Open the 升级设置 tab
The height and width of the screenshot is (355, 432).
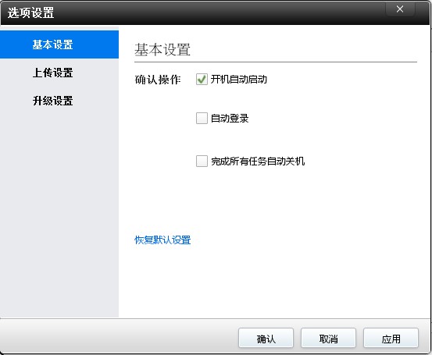tap(59, 101)
